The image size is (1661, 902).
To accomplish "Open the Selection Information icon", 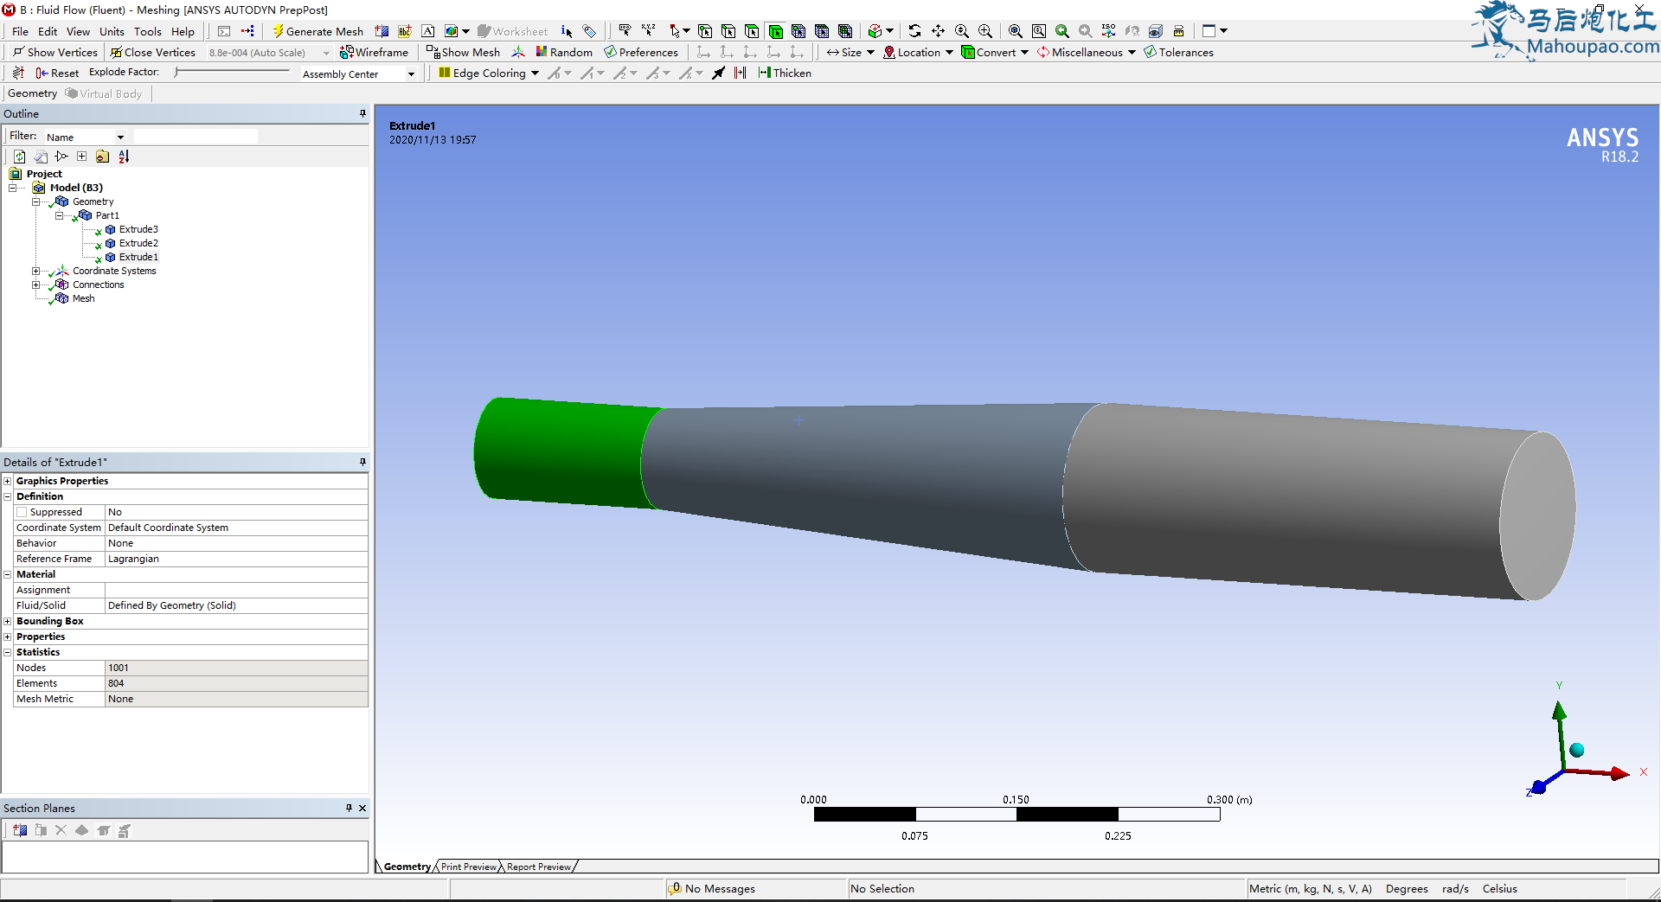I will tap(567, 31).
